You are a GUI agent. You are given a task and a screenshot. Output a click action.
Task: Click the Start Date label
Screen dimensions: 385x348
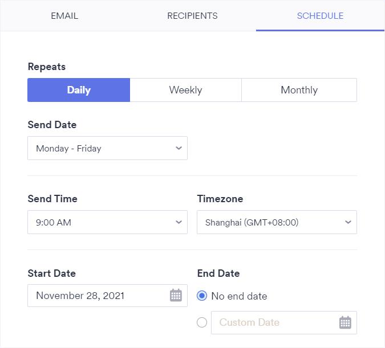tap(52, 273)
